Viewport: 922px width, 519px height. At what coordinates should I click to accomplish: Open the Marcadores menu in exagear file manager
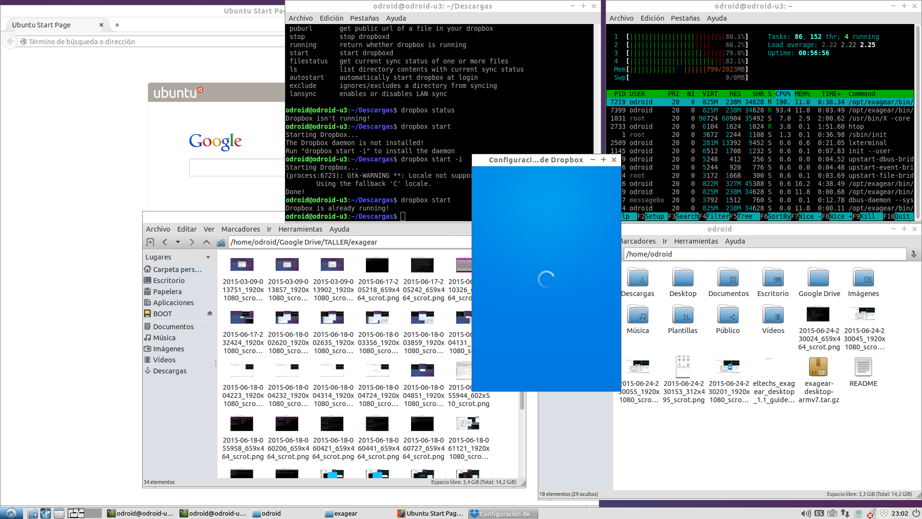(240, 229)
